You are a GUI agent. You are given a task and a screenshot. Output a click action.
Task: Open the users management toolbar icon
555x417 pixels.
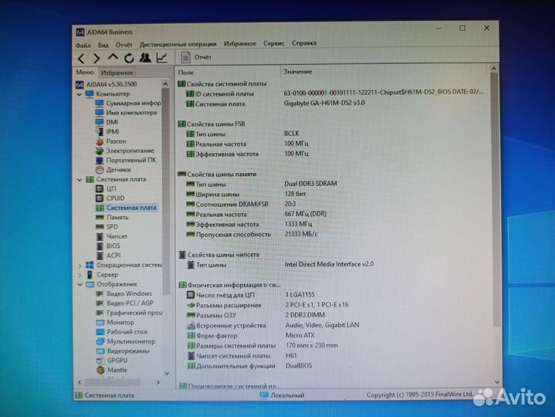click(x=145, y=58)
